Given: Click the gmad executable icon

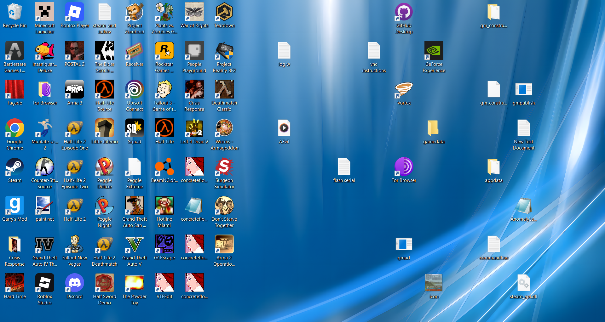Looking at the screenshot, I should point(404,244).
